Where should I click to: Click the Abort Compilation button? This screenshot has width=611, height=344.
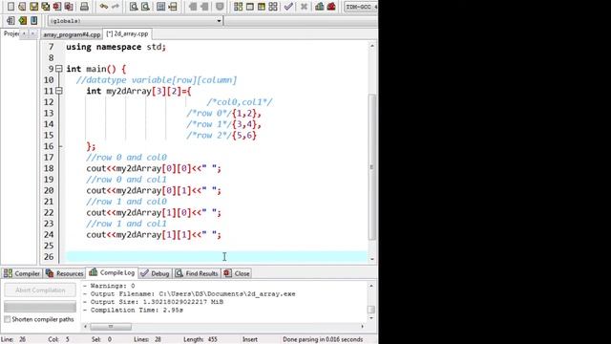(x=40, y=290)
